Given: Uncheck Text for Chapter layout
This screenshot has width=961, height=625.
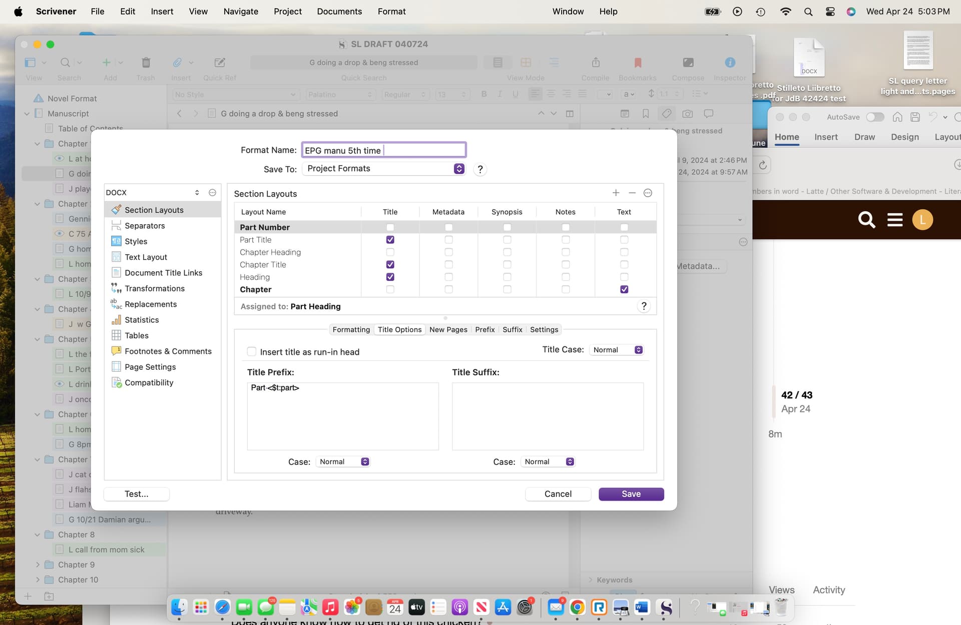Looking at the screenshot, I should point(624,289).
